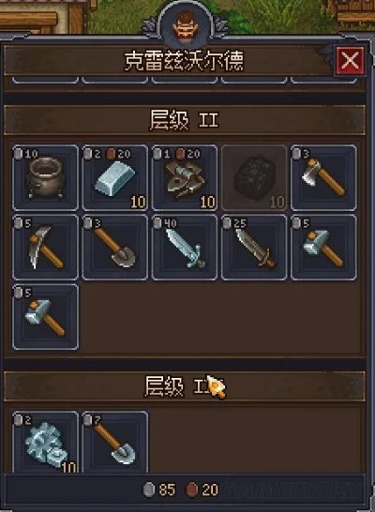Select the pile of metal parts

185,178
